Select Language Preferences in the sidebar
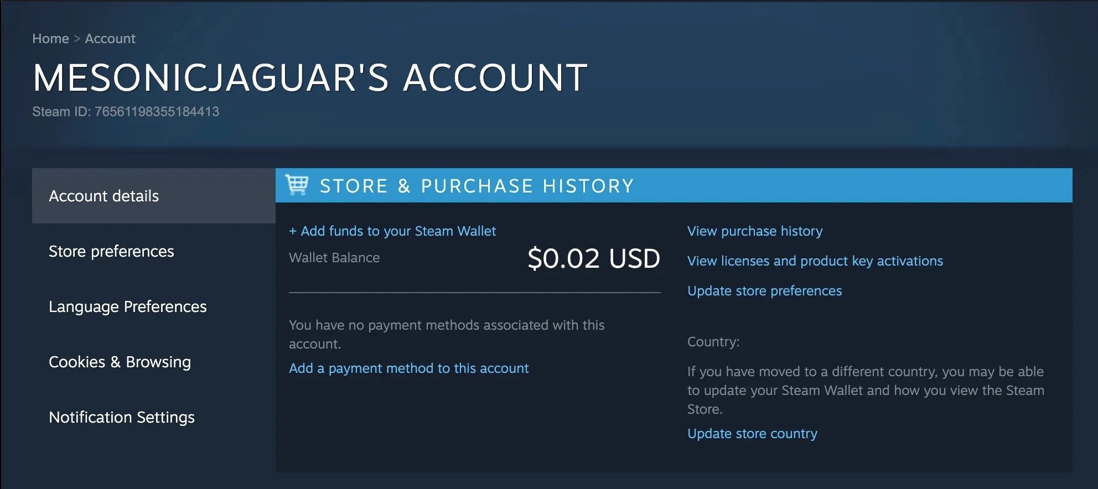Screen dimensions: 1098x489 click(x=128, y=306)
